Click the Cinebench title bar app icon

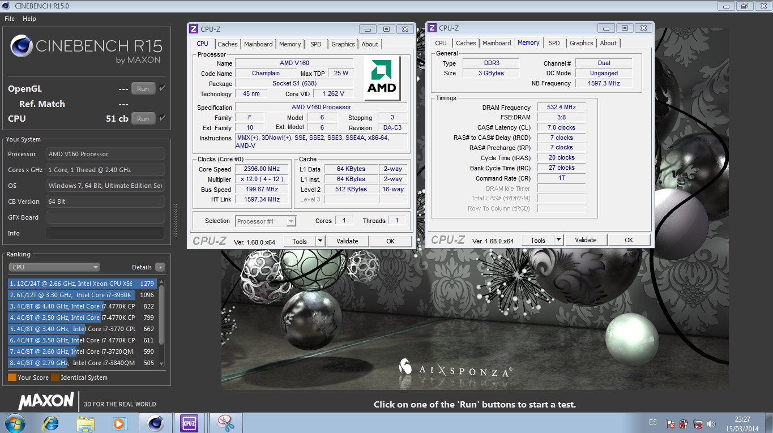7,6
